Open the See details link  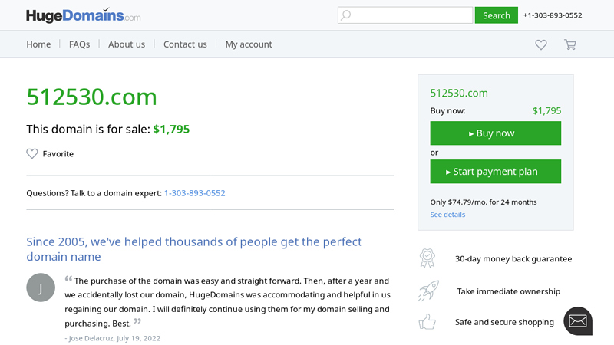tap(447, 215)
